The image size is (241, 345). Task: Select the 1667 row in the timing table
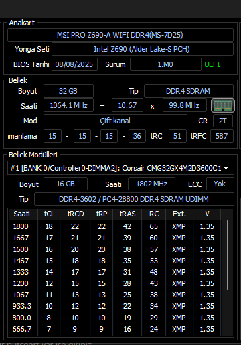pyautogui.click(x=114, y=238)
